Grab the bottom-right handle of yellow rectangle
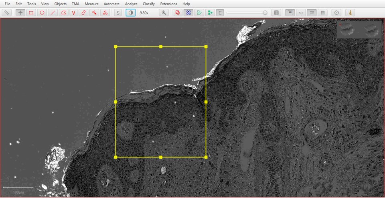The height and width of the screenshot is (198, 385). point(206,157)
